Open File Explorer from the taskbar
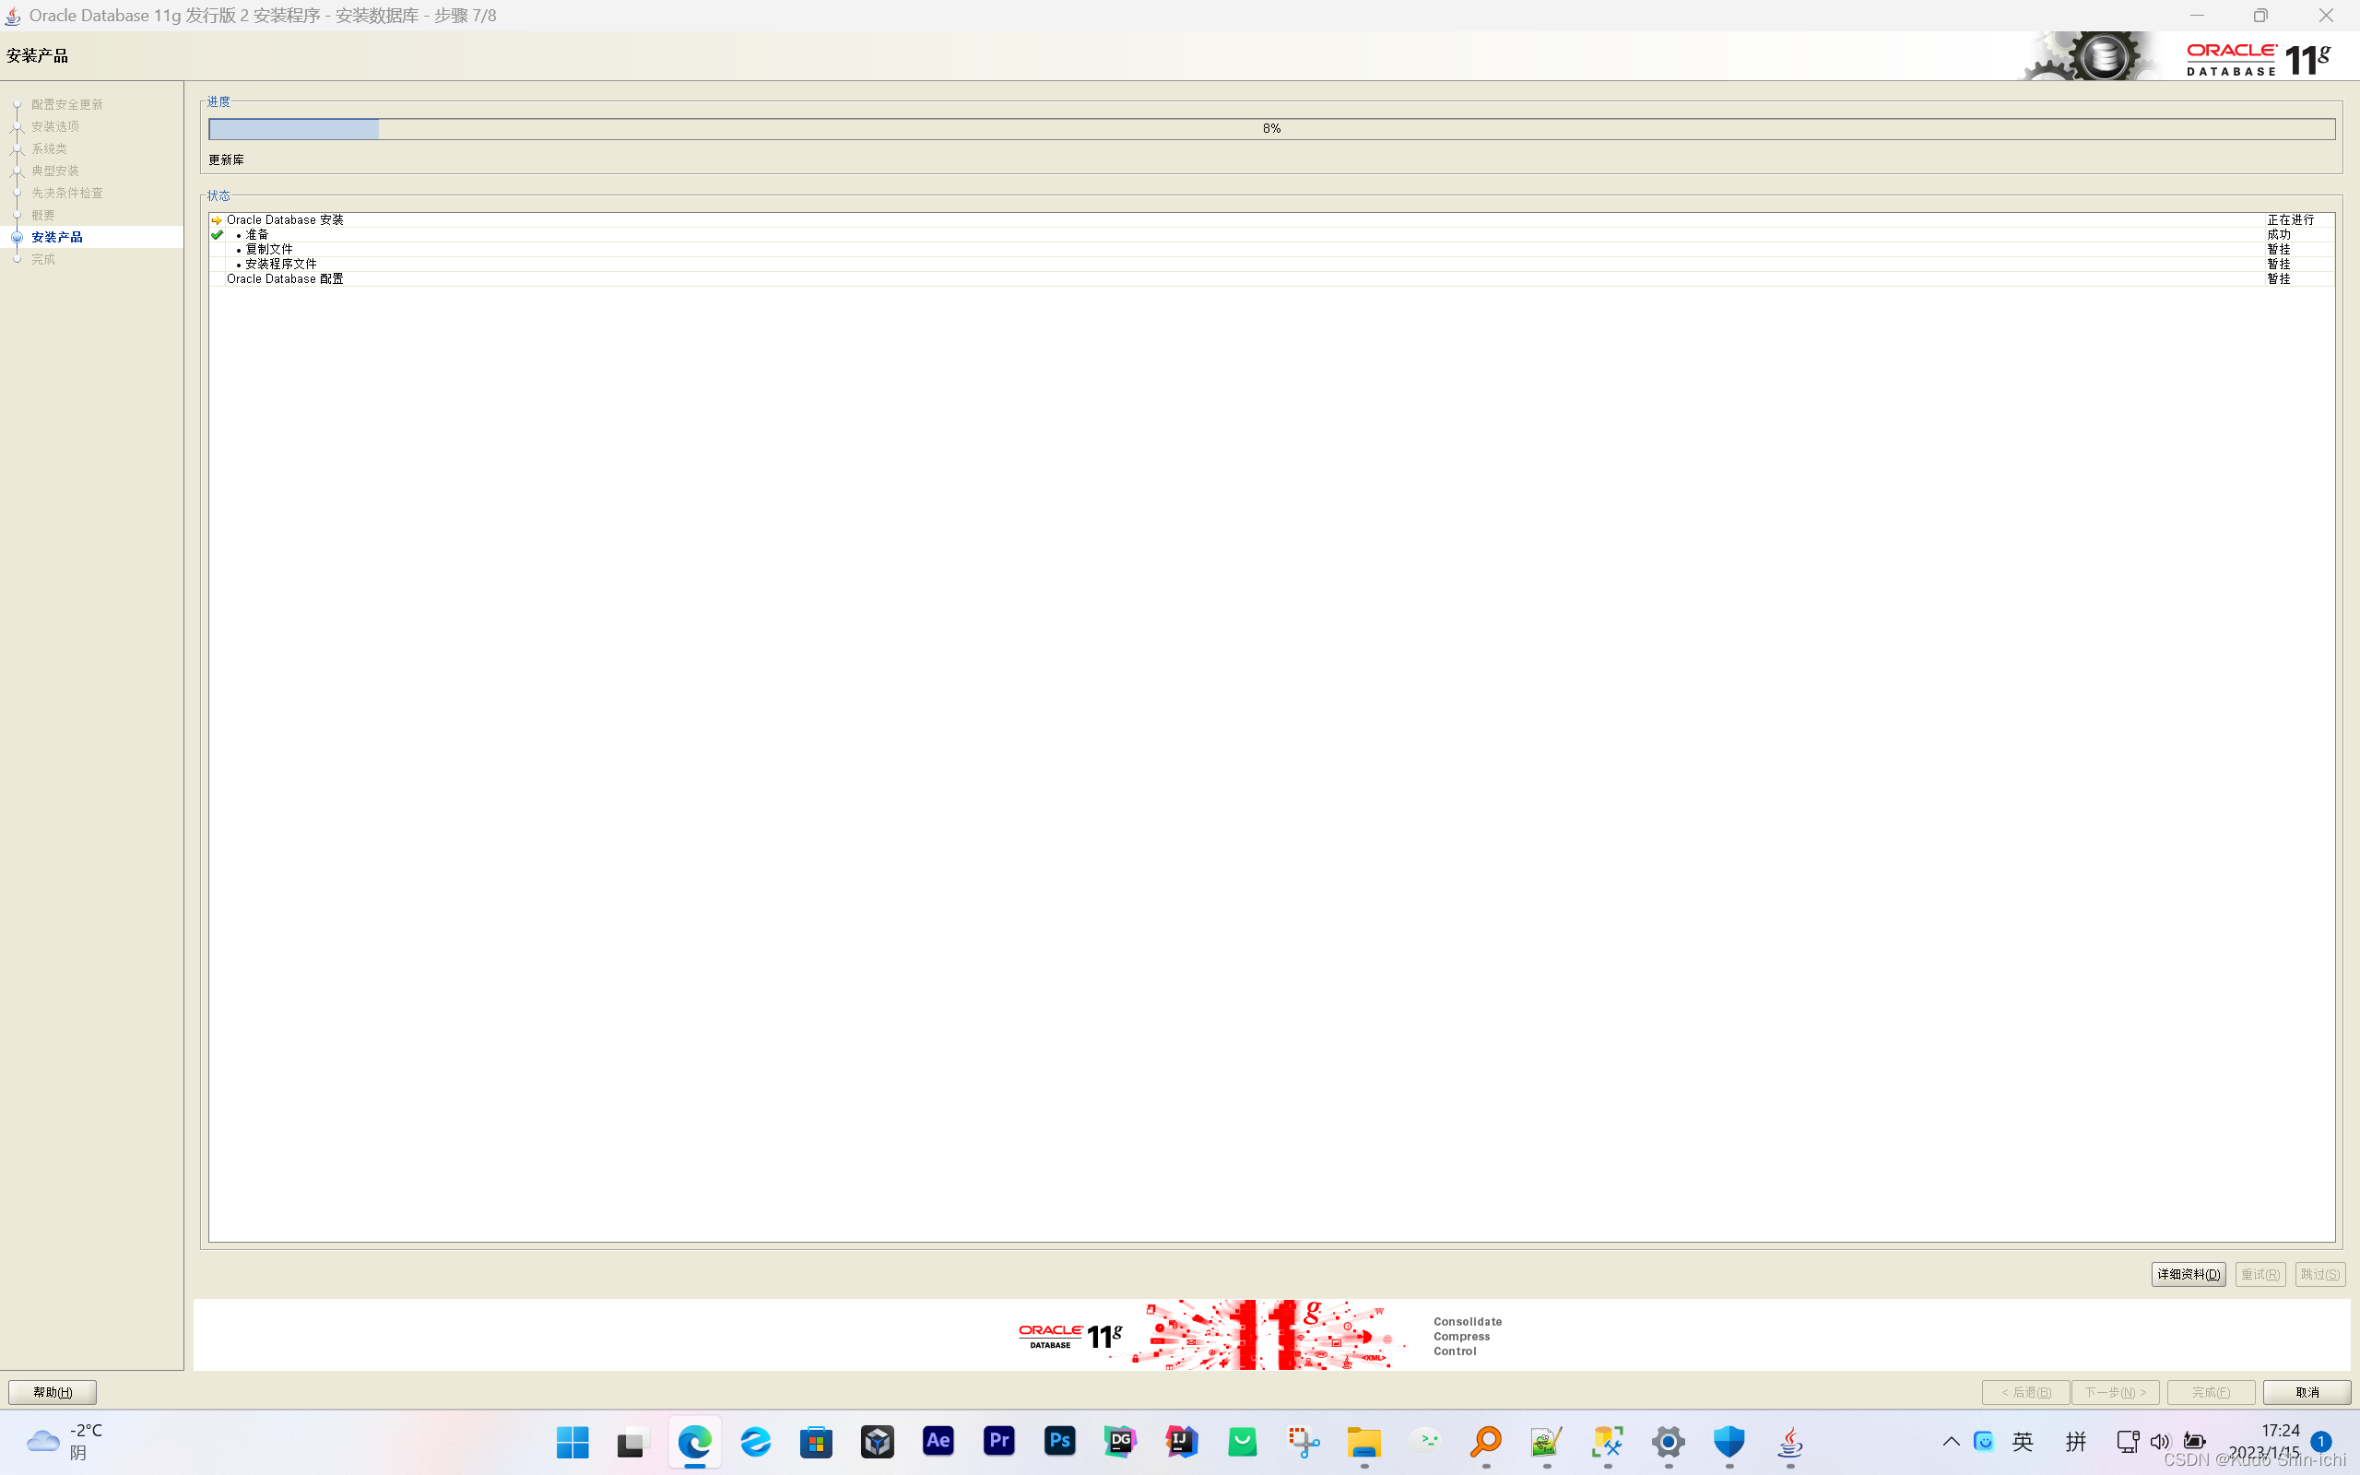2360x1475 pixels. click(1364, 1441)
